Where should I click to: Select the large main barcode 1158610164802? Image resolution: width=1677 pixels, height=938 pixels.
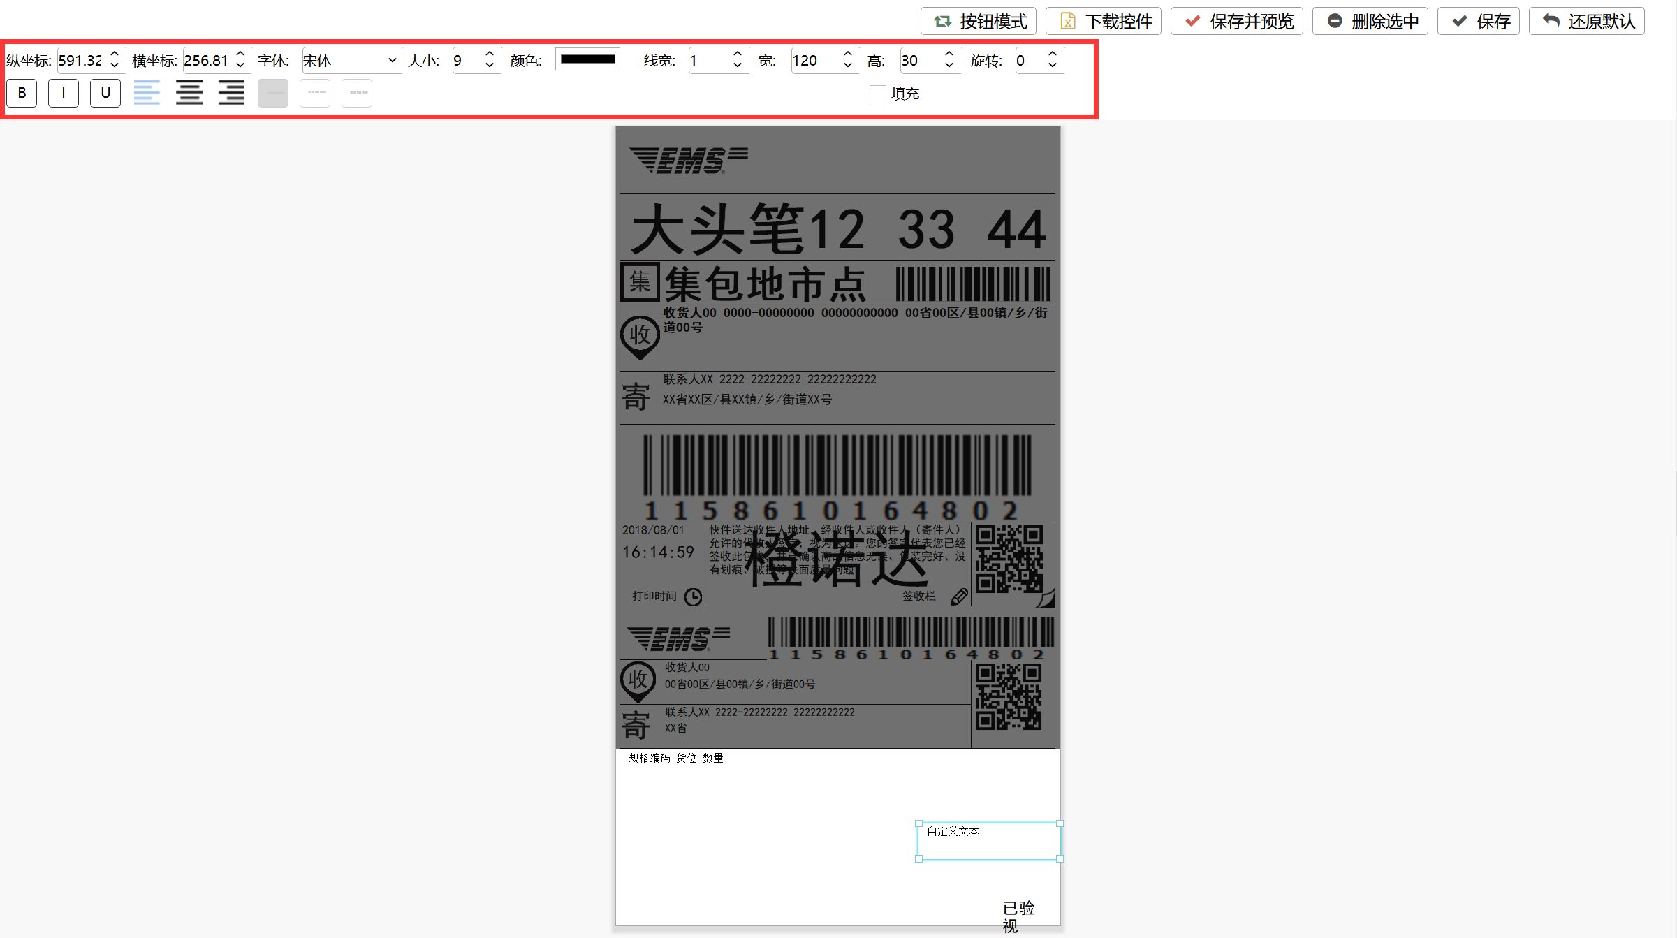(837, 477)
